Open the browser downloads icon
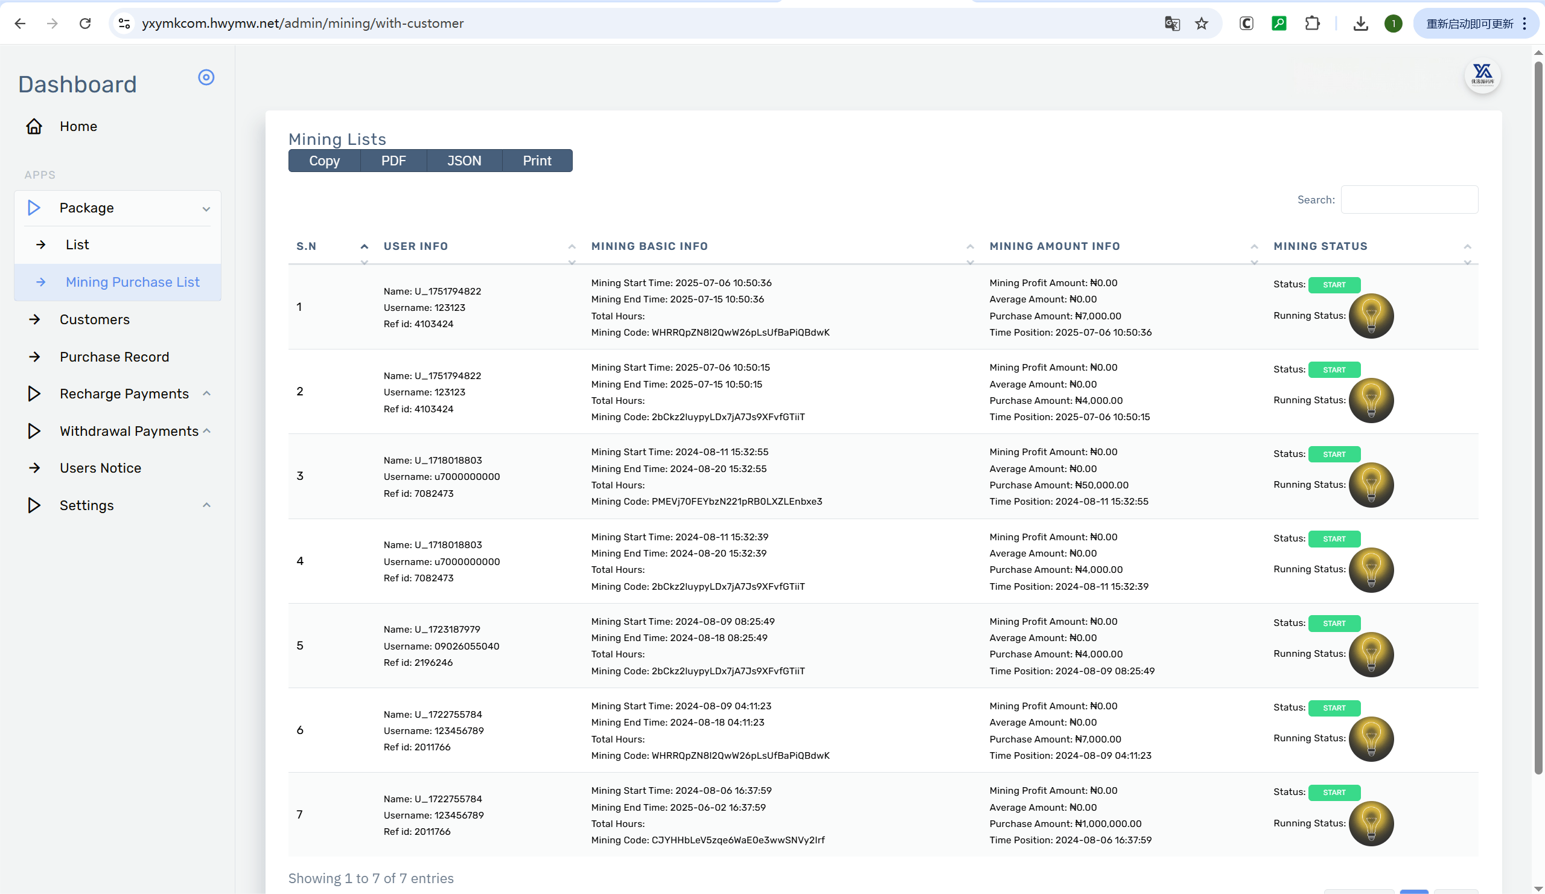This screenshot has width=1545, height=894. (x=1360, y=24)
